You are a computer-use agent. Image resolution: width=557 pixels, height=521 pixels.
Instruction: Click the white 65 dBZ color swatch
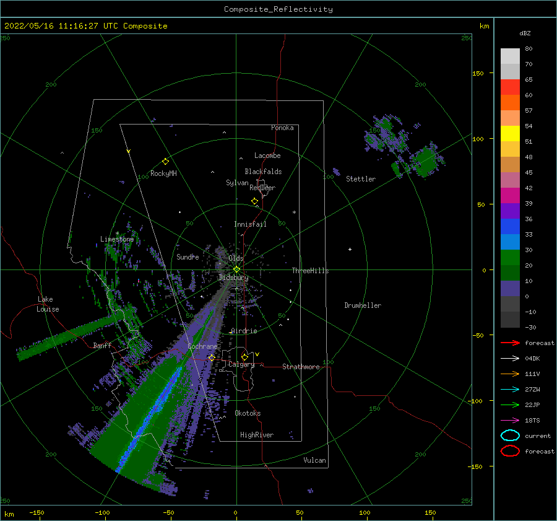point(510,71)
